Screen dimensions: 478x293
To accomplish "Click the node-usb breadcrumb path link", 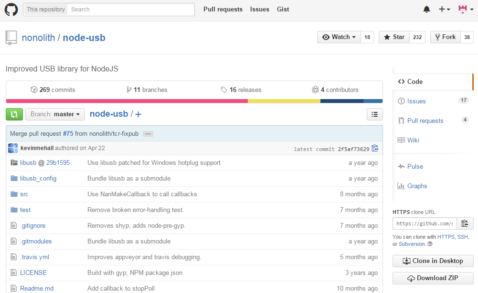I will click(109, 114).
